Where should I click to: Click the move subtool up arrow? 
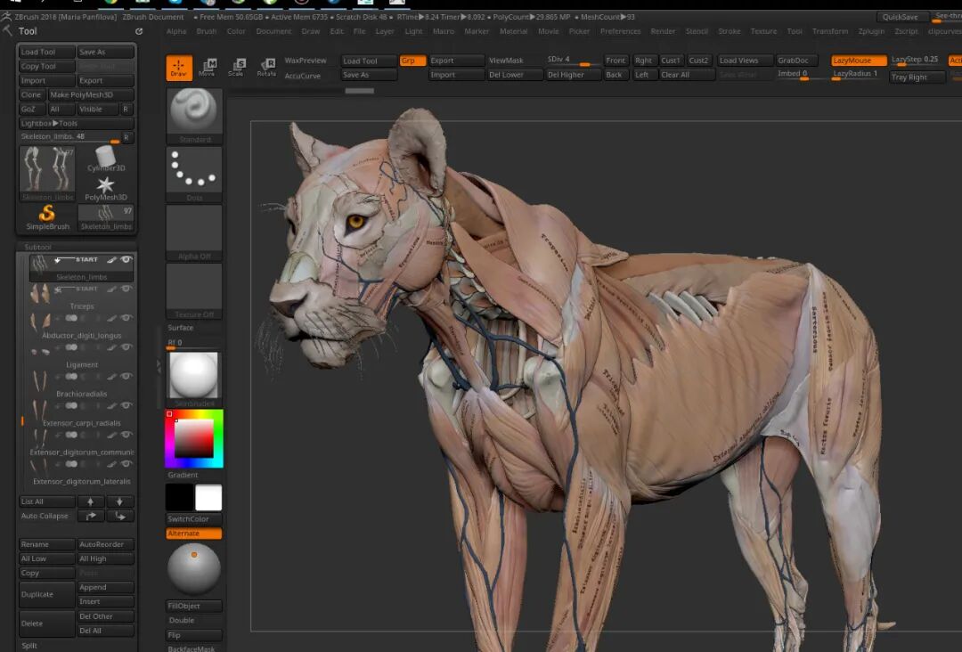click(x=91, y=501)
